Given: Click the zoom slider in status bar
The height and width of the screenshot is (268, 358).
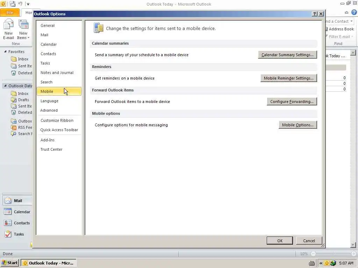Looking at the screenshot, I should tap(333, 254).
